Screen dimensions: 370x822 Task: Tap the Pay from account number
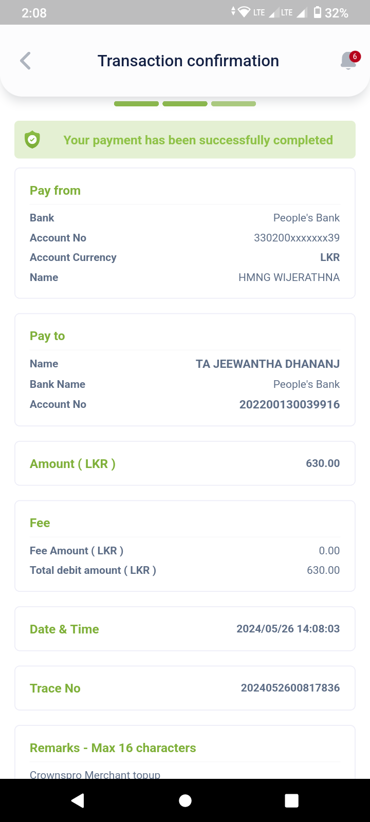click(297, 238)
